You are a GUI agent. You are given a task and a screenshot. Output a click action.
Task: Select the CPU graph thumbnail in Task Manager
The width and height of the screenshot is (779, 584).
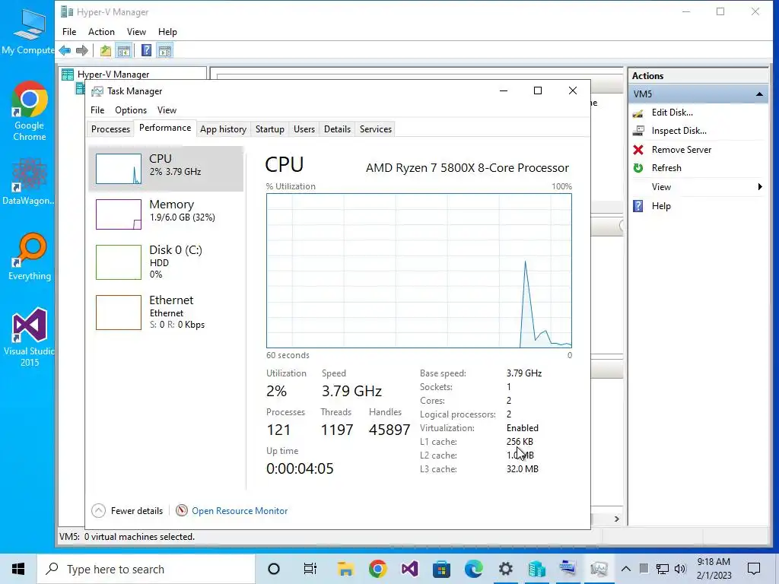pyautogui.click(x=118, y=168)
